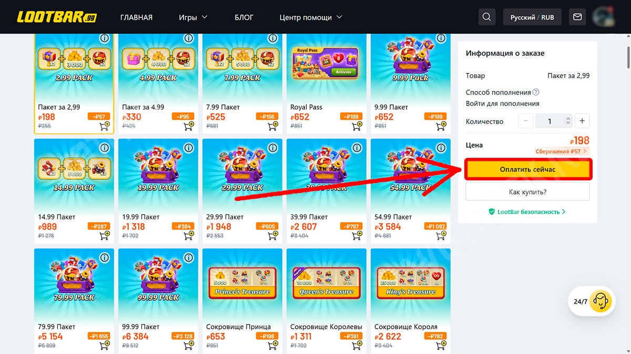Add Сокровище Принца to cart
This screenshot has height=354, width=631.
[x=272, y=345]
